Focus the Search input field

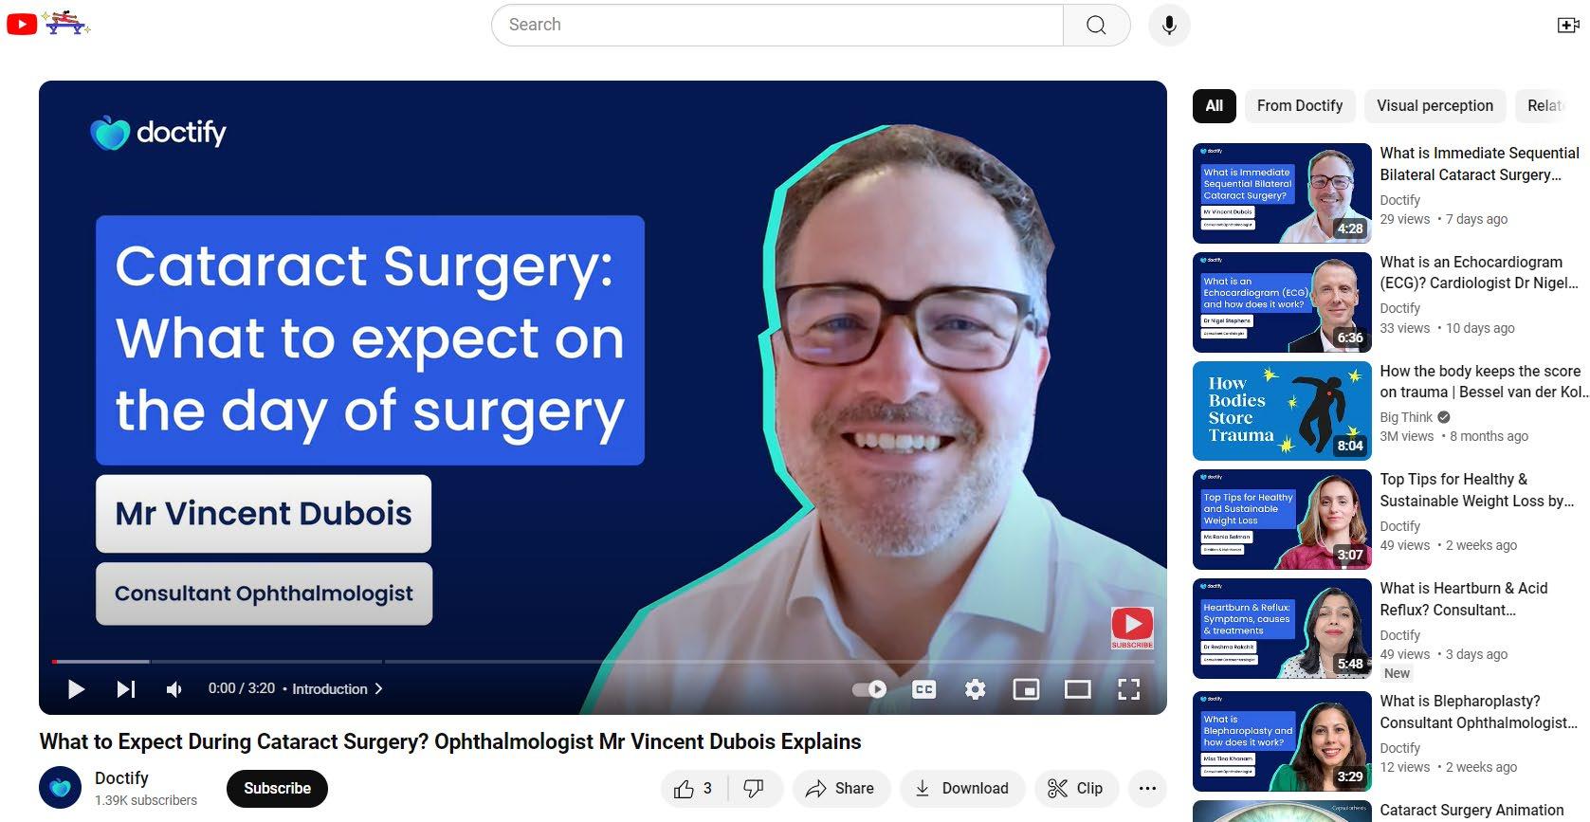(777, 25)
